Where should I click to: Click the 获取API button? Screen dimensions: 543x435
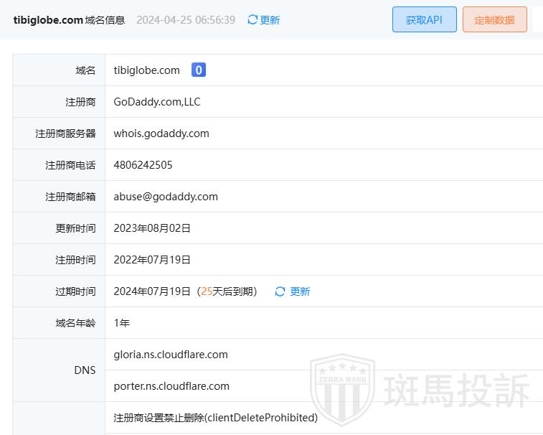[424, 20]
